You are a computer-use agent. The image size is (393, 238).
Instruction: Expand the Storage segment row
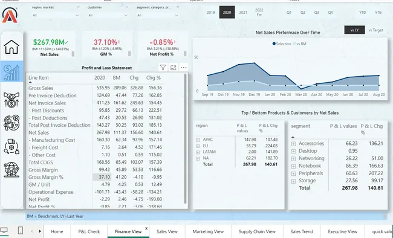click(293, 181)
